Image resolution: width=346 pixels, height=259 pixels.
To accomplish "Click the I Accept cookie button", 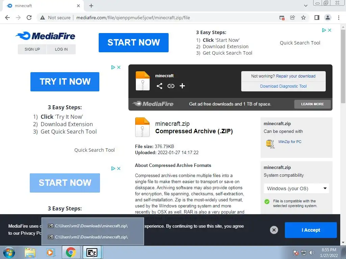I will 311,230.
